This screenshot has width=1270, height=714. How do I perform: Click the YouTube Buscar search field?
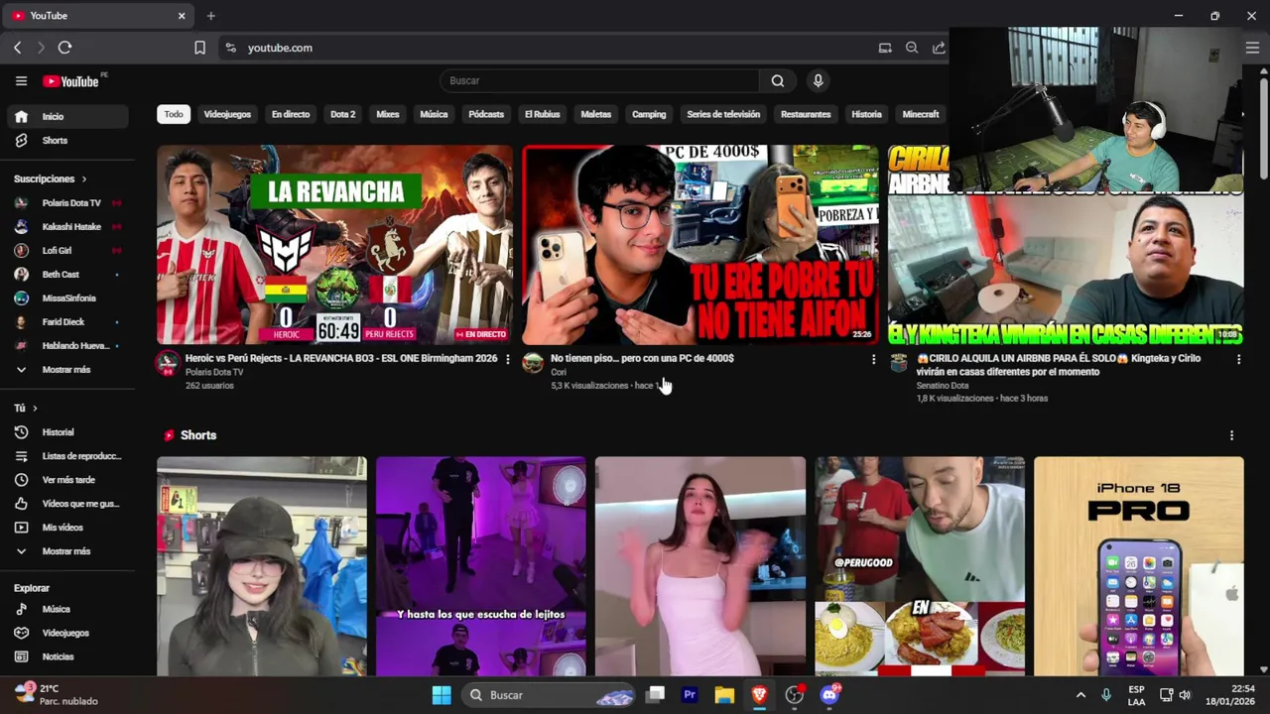[x=599, y=80]
